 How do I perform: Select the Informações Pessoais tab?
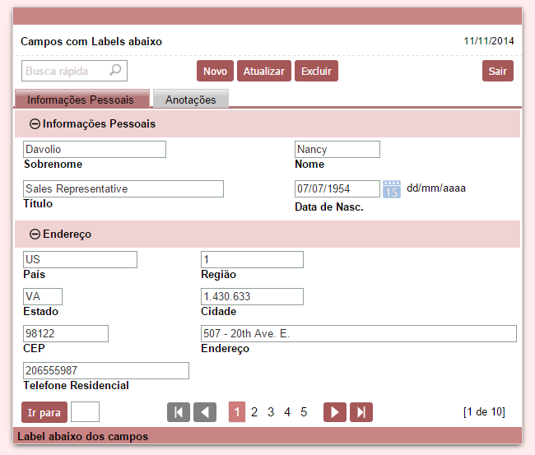pos(81,100)
